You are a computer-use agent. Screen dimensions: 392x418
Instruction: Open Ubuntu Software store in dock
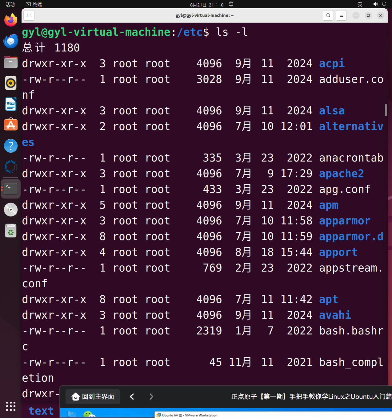point(11,125)
